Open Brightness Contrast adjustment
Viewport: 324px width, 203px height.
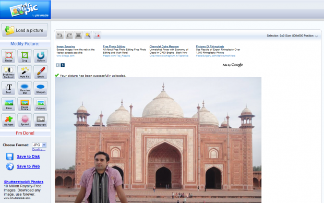9,72
